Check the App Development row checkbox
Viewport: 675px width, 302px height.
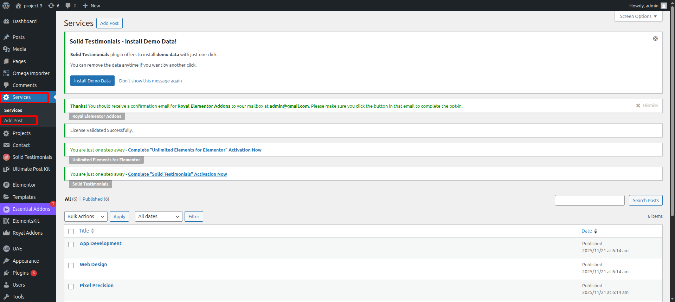click(x=71, y=244)
